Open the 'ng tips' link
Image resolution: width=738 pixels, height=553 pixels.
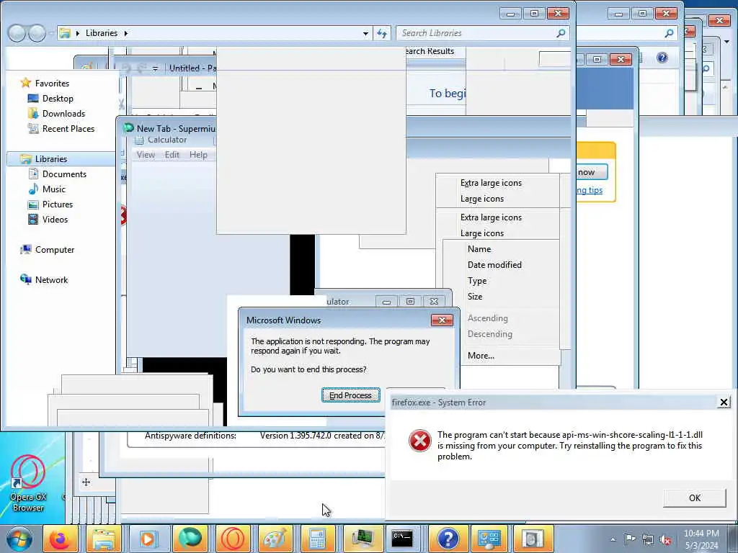[x=590, y=190]
